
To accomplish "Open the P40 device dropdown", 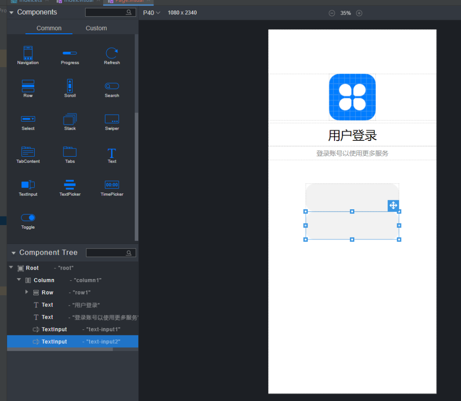I will [x=151, y=13].
